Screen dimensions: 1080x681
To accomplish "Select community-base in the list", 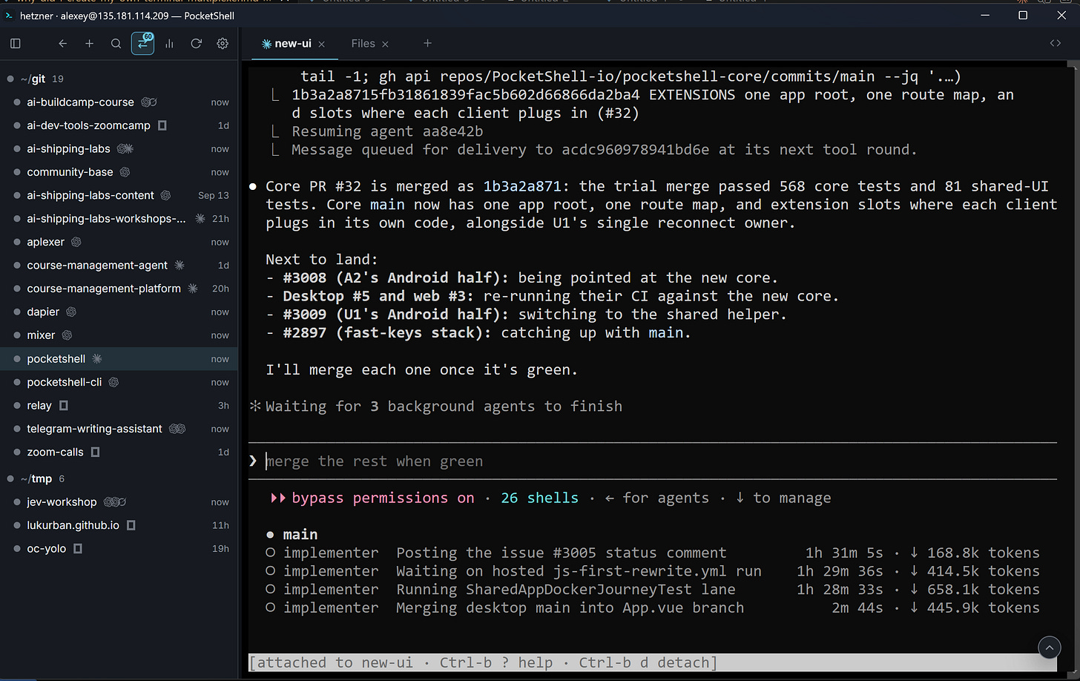I will coord(119,172).
